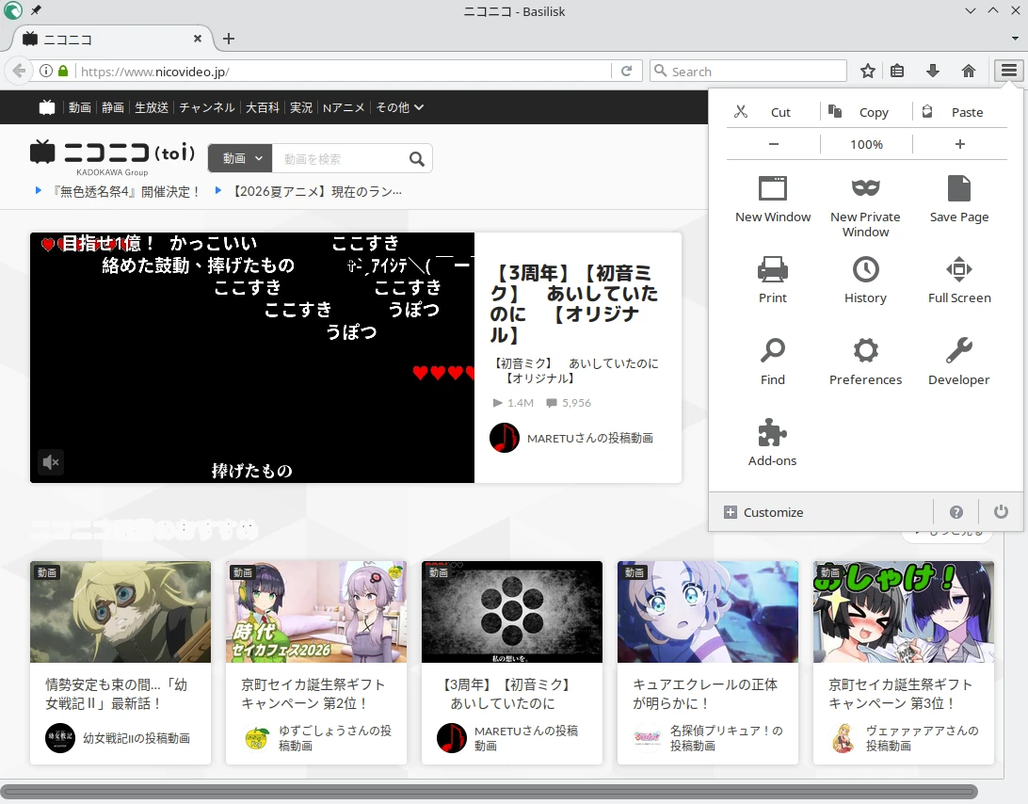Open 『無色透名祭4』開催決定！ news link
Image resolution: width=1028 pixels, height=804 pixels.
click(127, 191)
